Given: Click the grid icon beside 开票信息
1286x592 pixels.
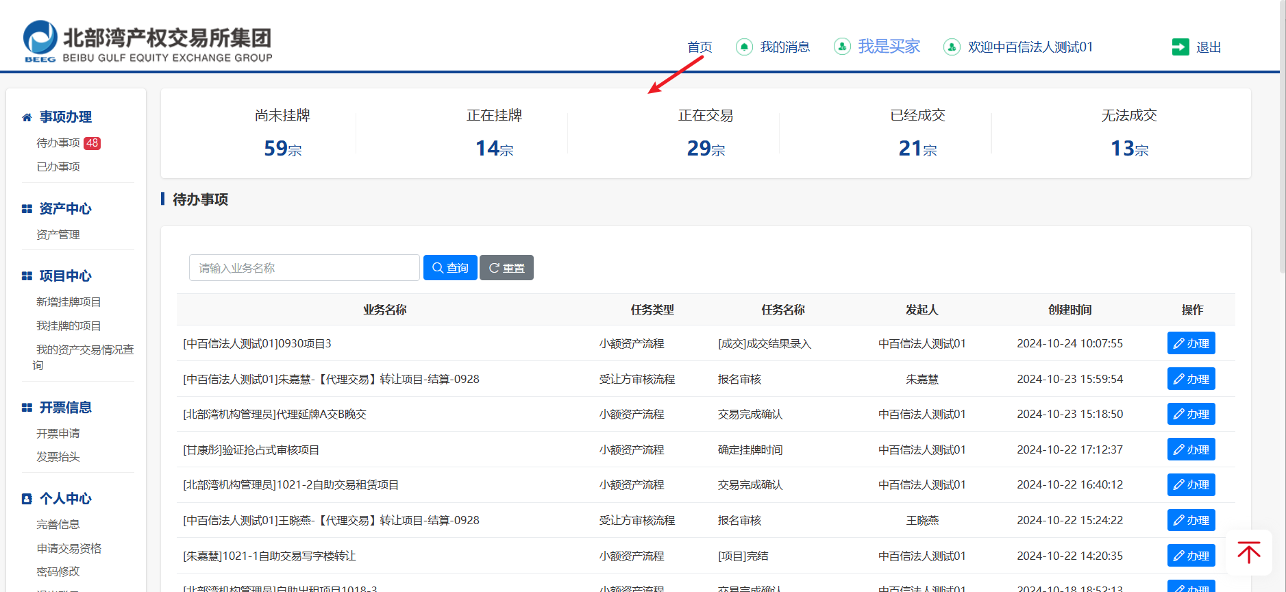Looking at the screenshot, I should pos(27,408).
